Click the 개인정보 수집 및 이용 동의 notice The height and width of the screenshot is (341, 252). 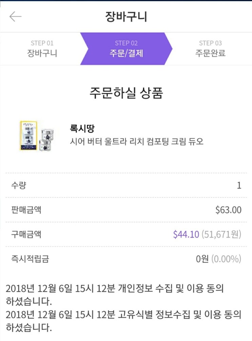[115, 295]
